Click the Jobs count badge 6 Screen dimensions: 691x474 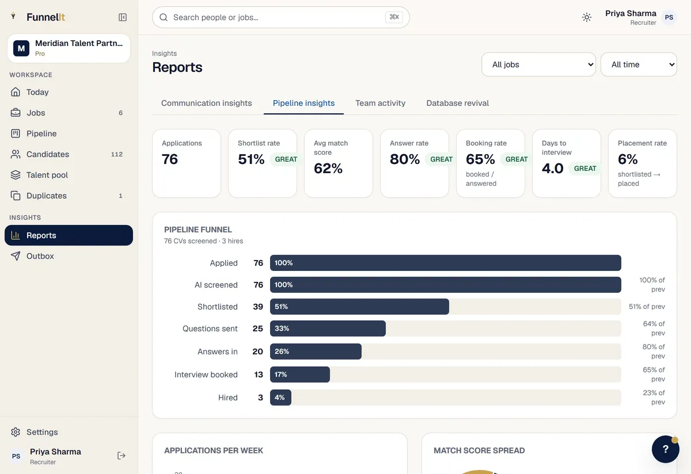click(120, 113)
